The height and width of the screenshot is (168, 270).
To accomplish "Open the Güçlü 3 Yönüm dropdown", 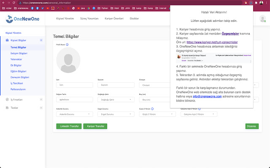I will tap(157, 114).
